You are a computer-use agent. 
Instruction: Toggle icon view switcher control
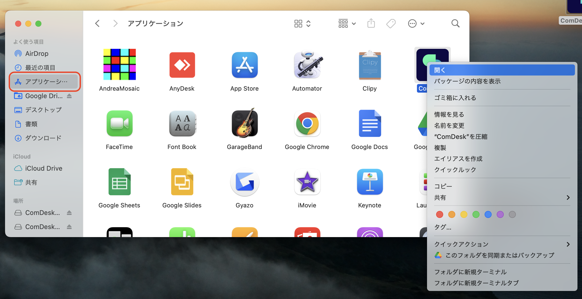pyautogui.click(x=302, y=23)
